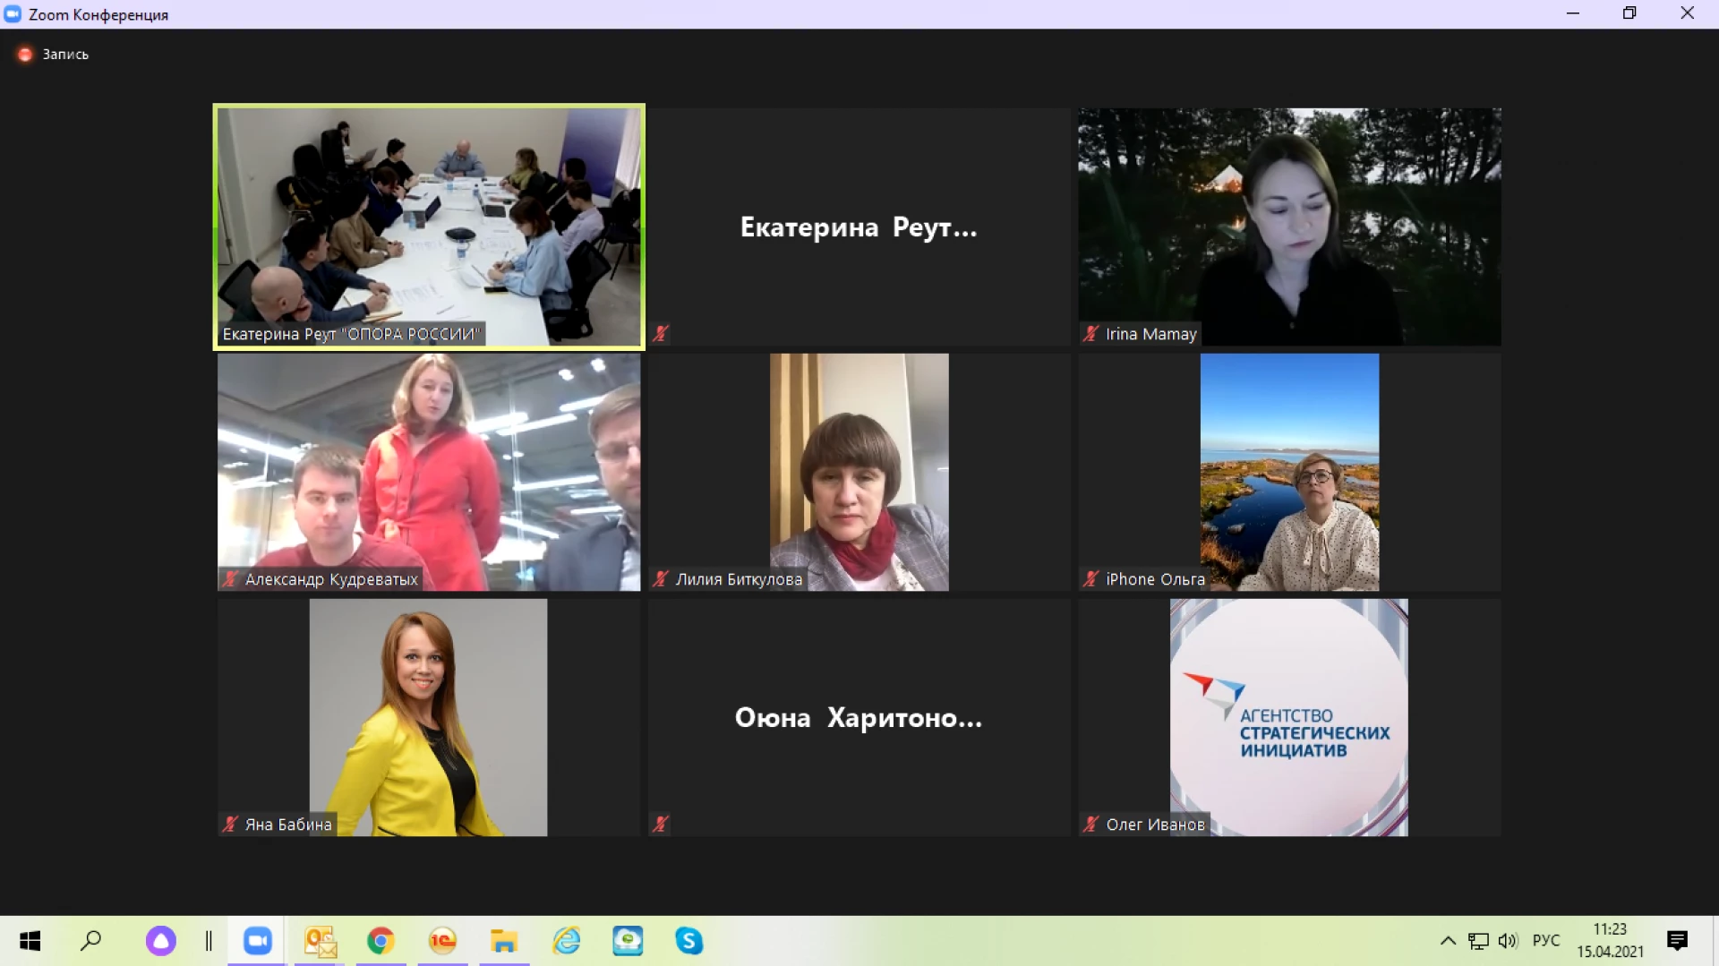Open Outlook from the taskbar
Screen dimensions: 1719x966
pos(320,941)
